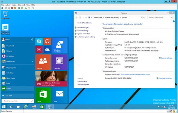
Task: Open the People tile
Action: click(43, 62)
